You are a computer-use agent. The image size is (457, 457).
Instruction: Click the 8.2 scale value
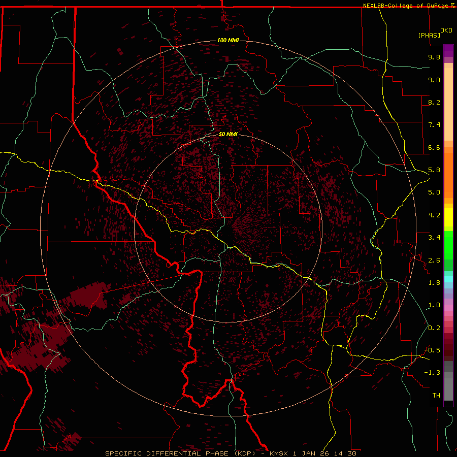click(434, 102)
